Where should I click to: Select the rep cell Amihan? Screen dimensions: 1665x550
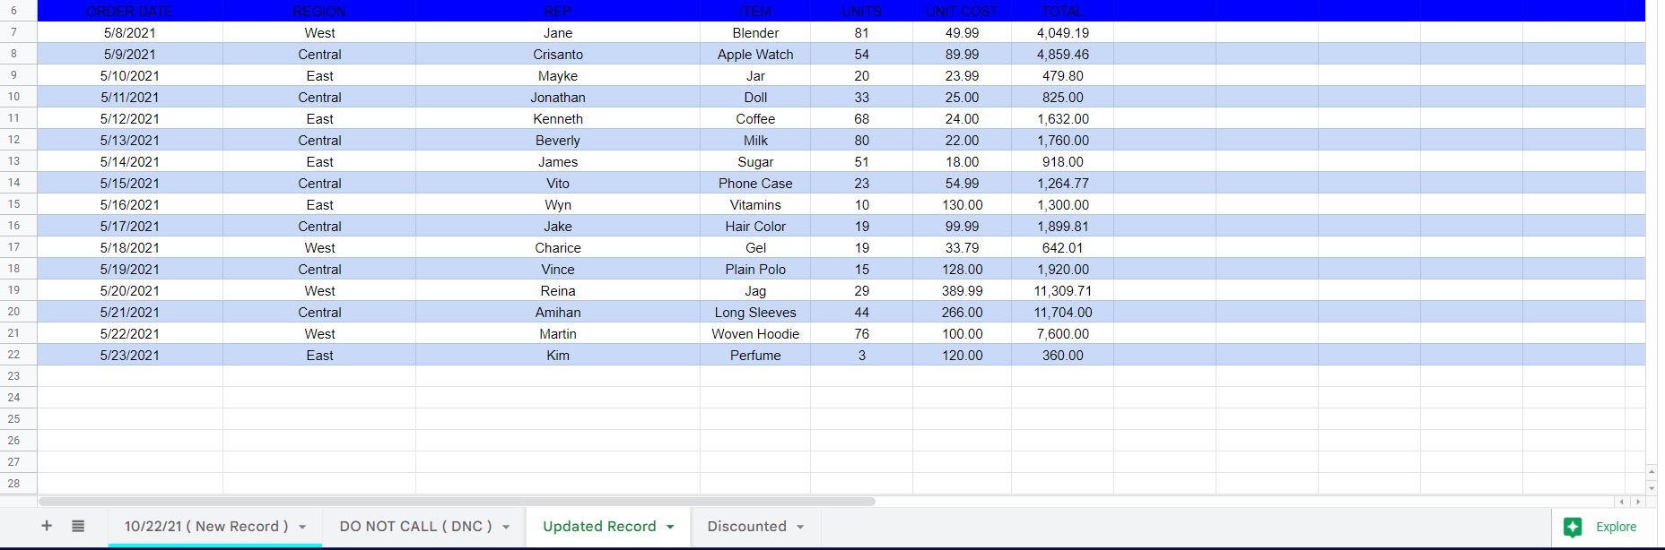click(x=558, y=312)
